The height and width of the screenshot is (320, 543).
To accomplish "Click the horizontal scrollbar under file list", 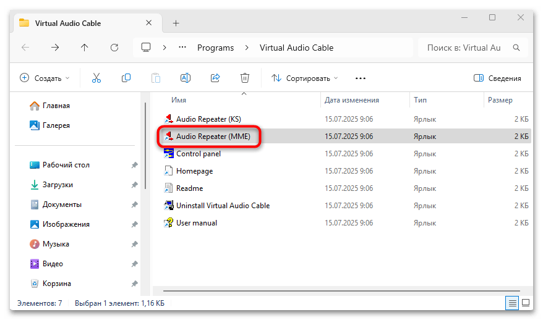I will [x=341, y=291].
